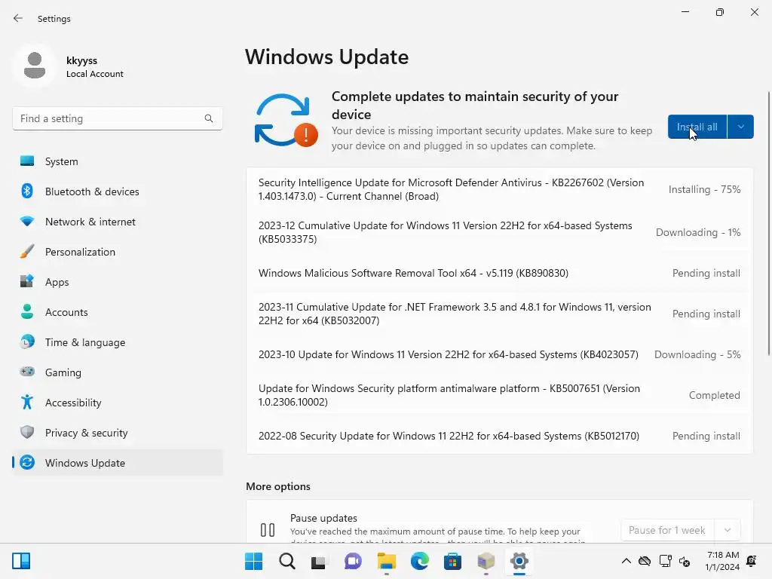Click the Privacy & security shield icon
This screenshot has width=772, height=579.
point(27,432)
